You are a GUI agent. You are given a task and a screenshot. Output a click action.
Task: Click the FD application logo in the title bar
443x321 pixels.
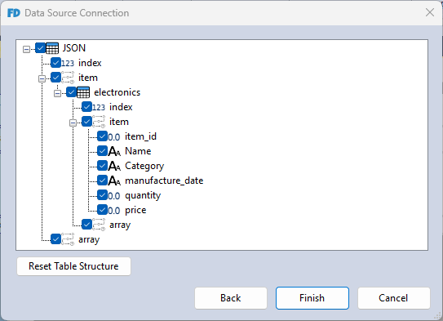(x=14, y=13)
